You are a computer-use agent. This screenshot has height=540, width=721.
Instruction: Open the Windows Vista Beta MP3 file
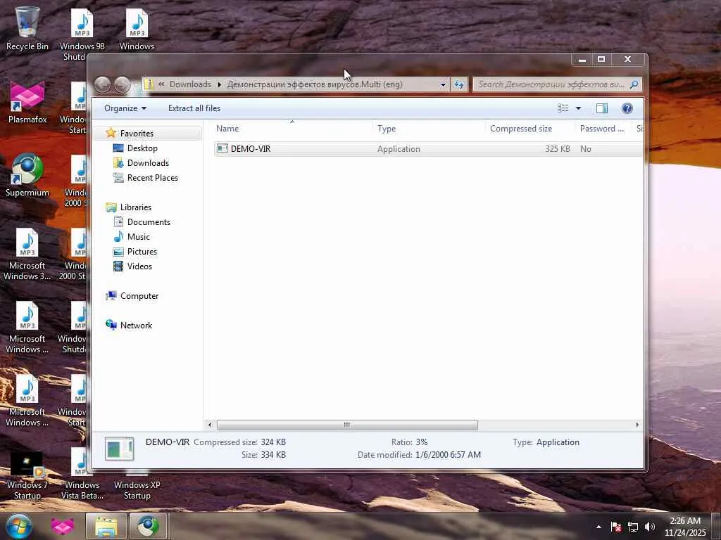[x=82, y=475]
